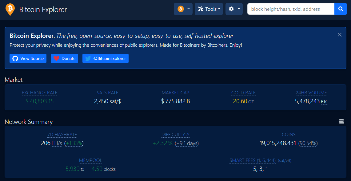The width and height of the screenshot is (351, 181).
Task: Expand the Tools menu
Action: [209, 9]
